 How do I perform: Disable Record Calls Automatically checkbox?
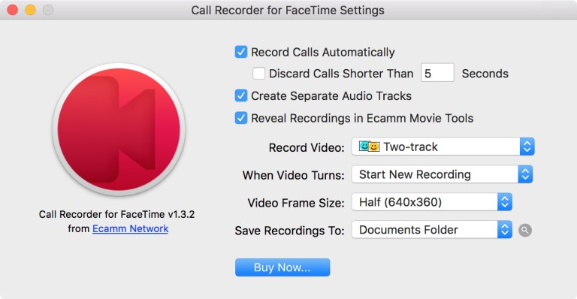241,52
